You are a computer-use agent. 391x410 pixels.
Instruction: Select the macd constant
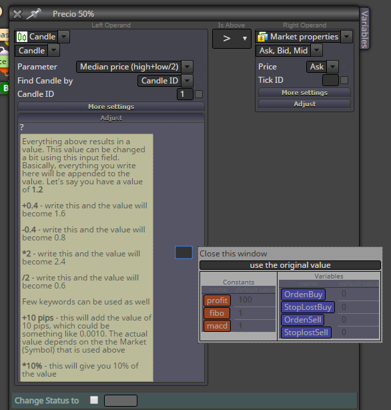coord(218,326)
